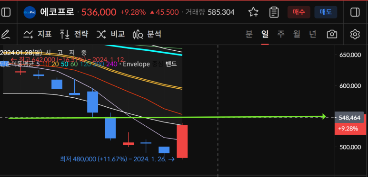Switch chart to 월 monthly interval
The image size is (368, 177).
coord(297,34)
